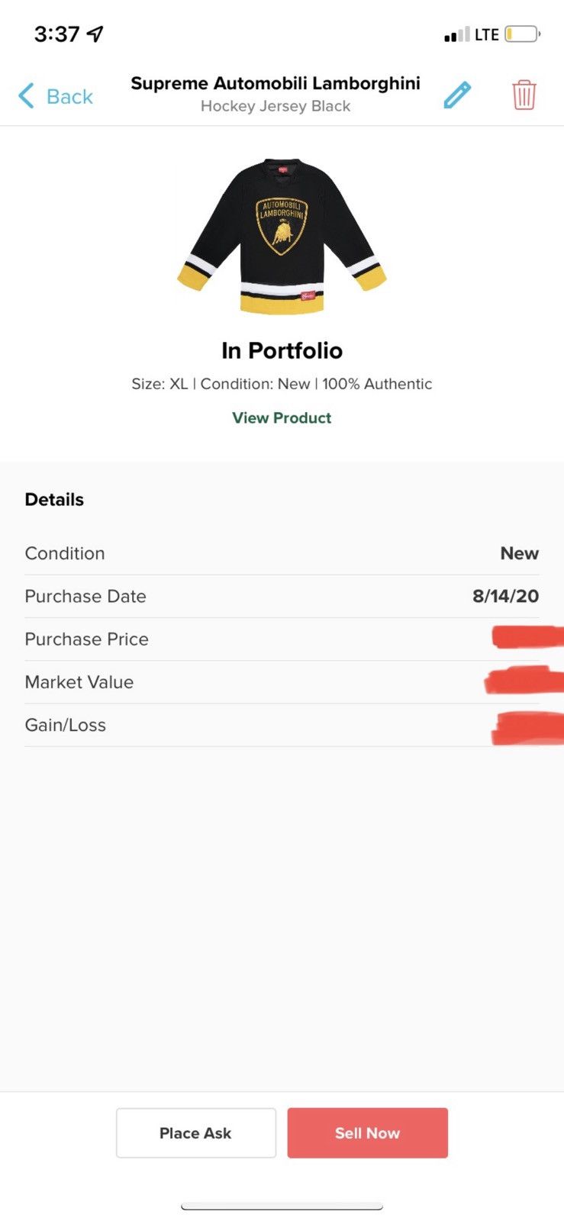This screenshot has width=564, height=1221.
Task: Open the View Product link
Action: [x=282, y=417]
